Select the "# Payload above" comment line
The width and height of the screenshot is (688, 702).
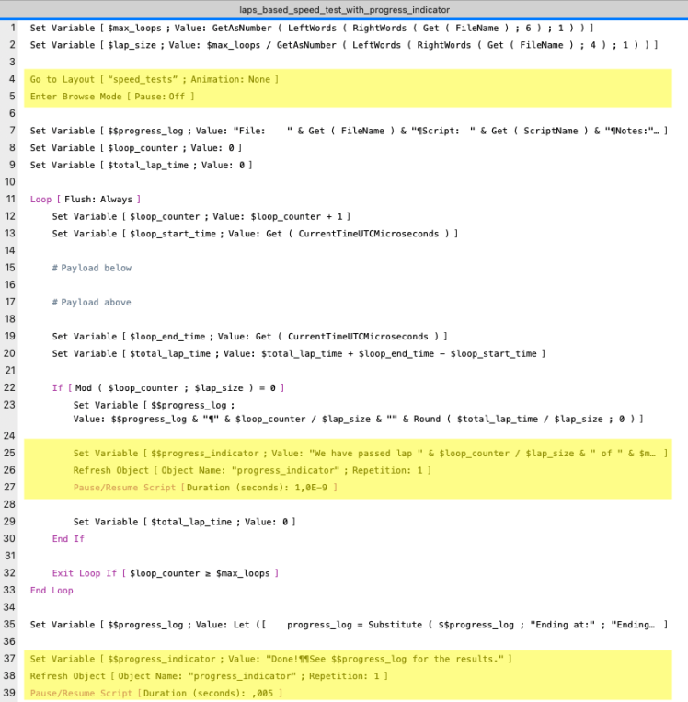pos(91,302)
